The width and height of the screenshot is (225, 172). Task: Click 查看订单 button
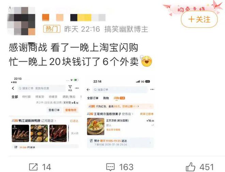coord(54,110)
